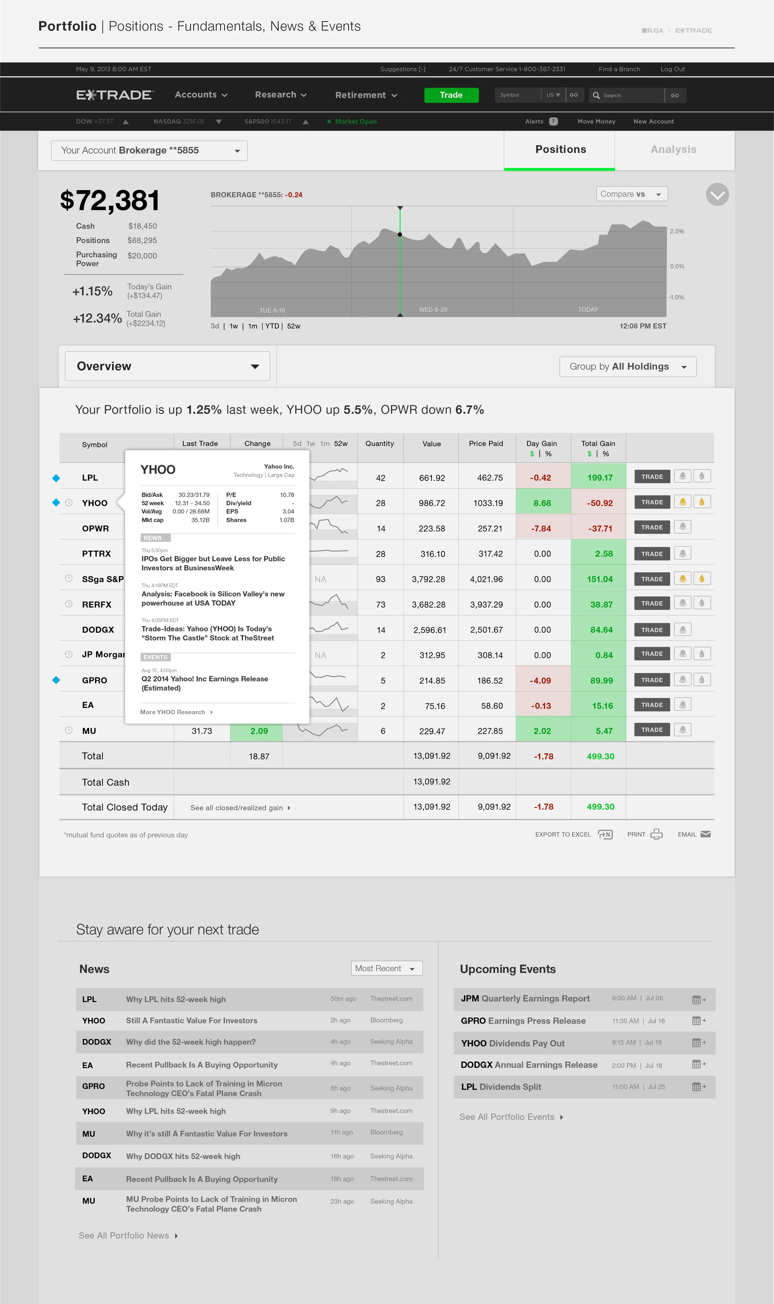Click the green Trade button
This screenshot has width=774, height=1304.
[x=451, y=95]
